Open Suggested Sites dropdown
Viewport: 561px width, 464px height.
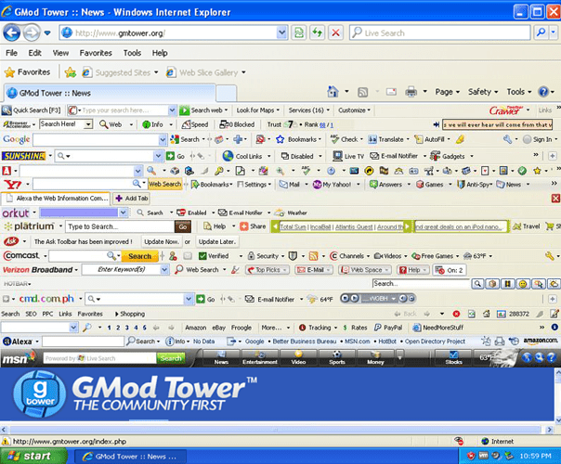[156, 72]
